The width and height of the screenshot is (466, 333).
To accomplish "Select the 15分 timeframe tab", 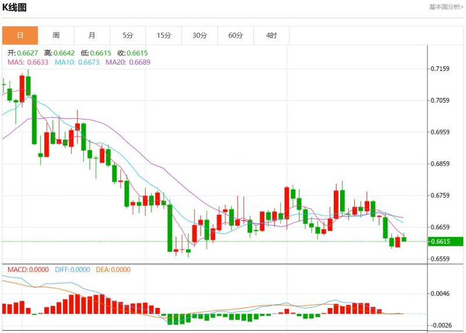I will 164,36.
